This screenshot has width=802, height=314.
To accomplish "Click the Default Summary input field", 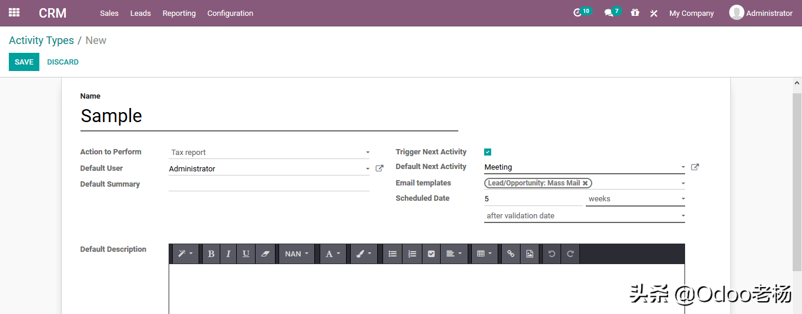I will (269, 184).
